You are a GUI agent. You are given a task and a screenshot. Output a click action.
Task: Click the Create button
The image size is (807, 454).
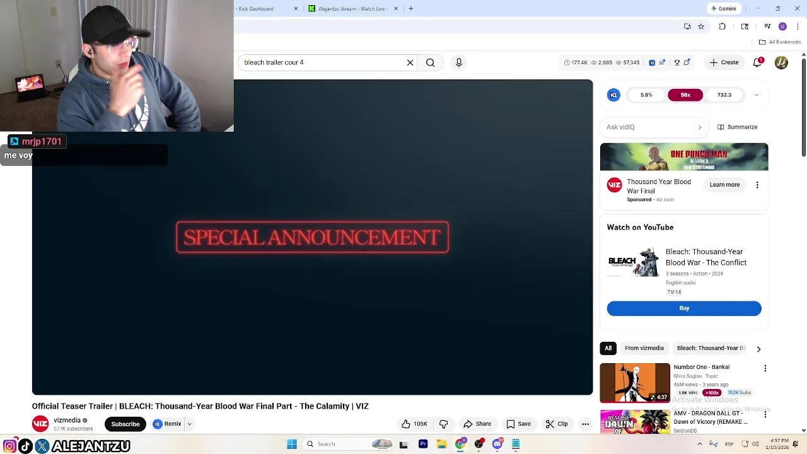[724, 62]
